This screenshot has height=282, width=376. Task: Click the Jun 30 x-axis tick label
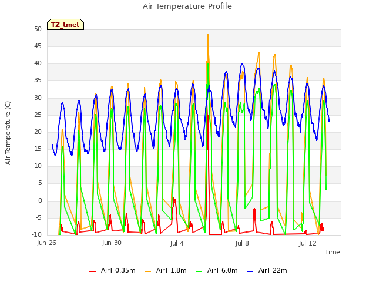pyautogui.click(x=112, y=243)
